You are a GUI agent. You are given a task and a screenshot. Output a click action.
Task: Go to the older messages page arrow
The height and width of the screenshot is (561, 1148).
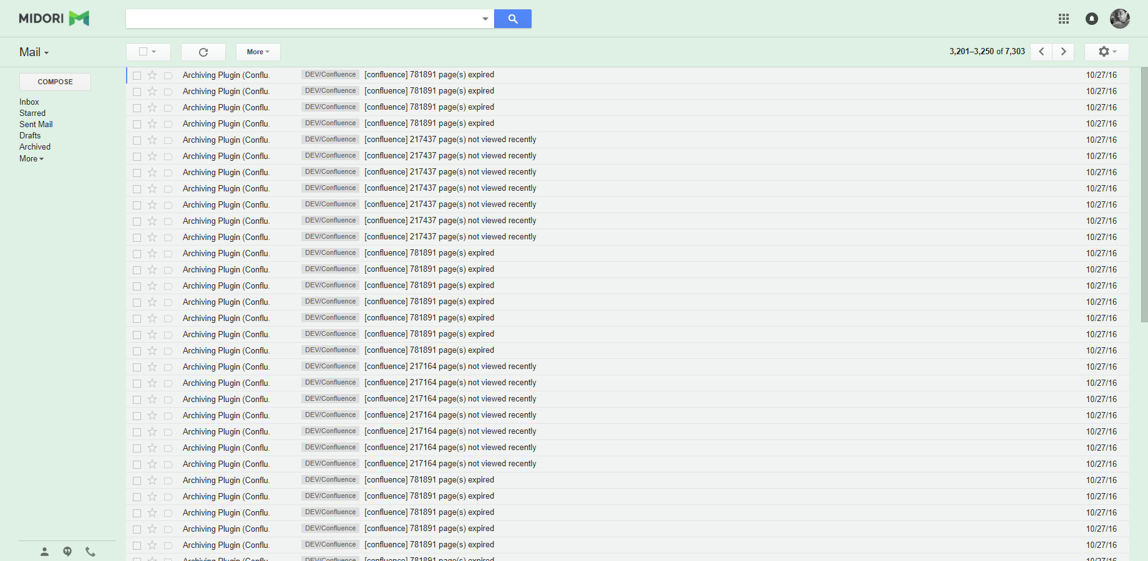[x=1063, y=51]
